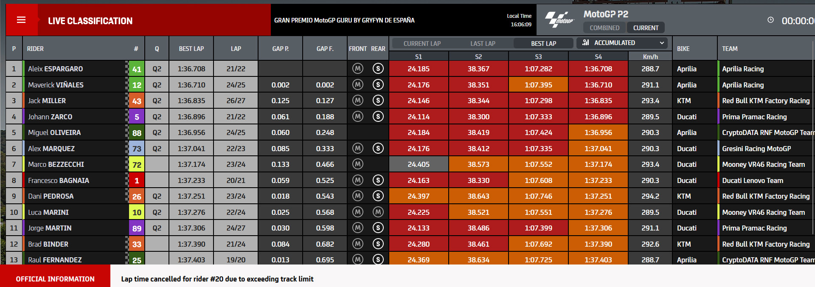Click the bar chart icon beside ACCUMULATED

[586, 42]
